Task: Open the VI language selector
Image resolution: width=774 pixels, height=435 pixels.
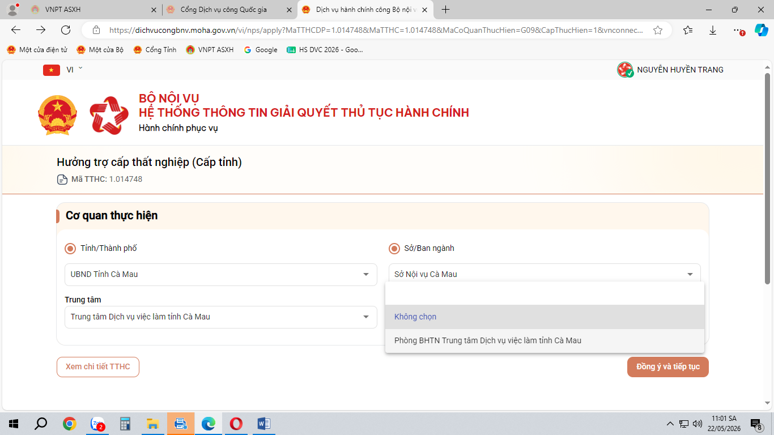Action: tap(74, 70)
